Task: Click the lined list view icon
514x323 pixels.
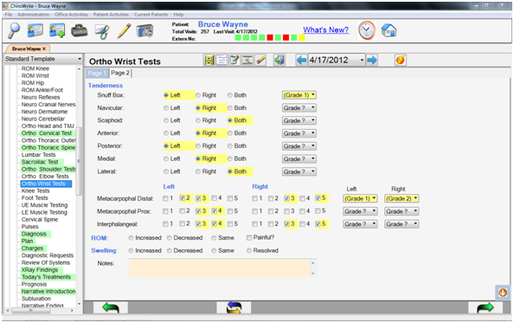Action: 222,60
